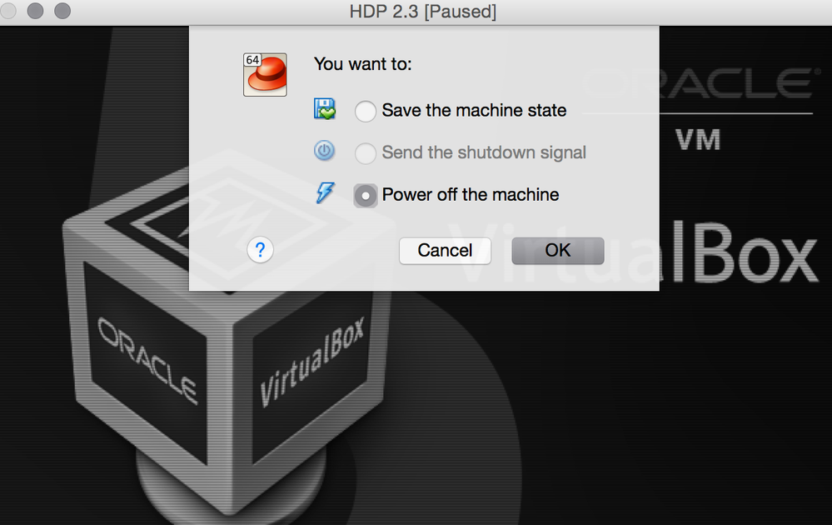Image resolution: width=832 pixels, height=525 pixels.
Task: Close the HDP 2.3 window
Action: tap(8, 11)
